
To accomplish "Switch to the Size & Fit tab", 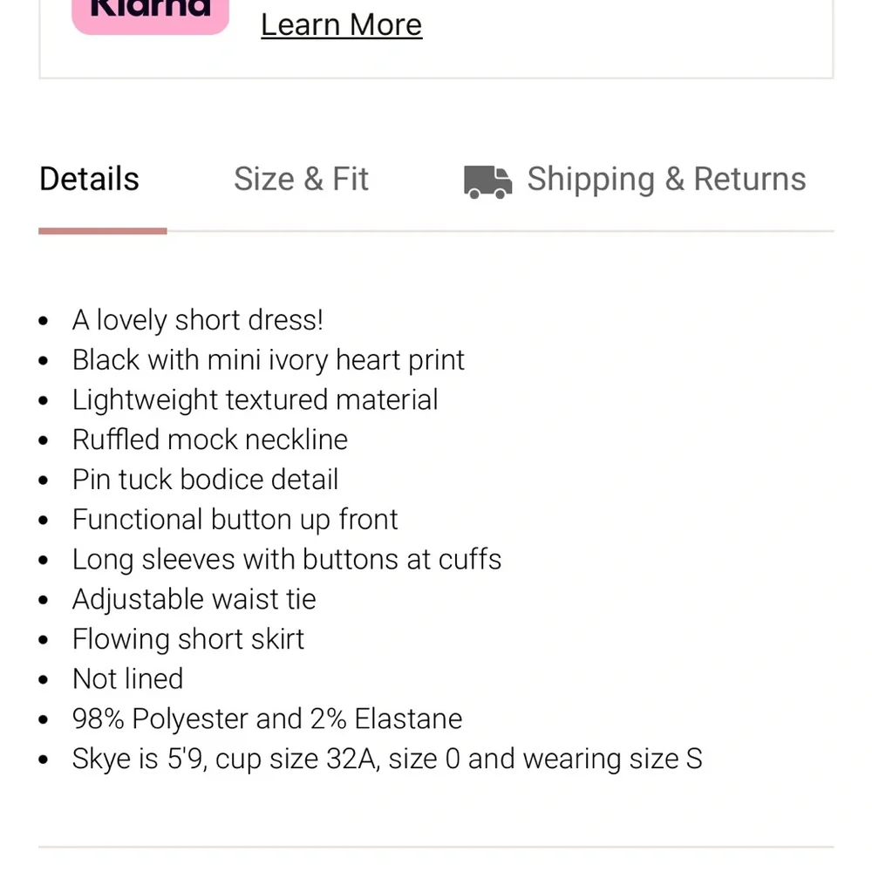I will (x=301, y=179).
